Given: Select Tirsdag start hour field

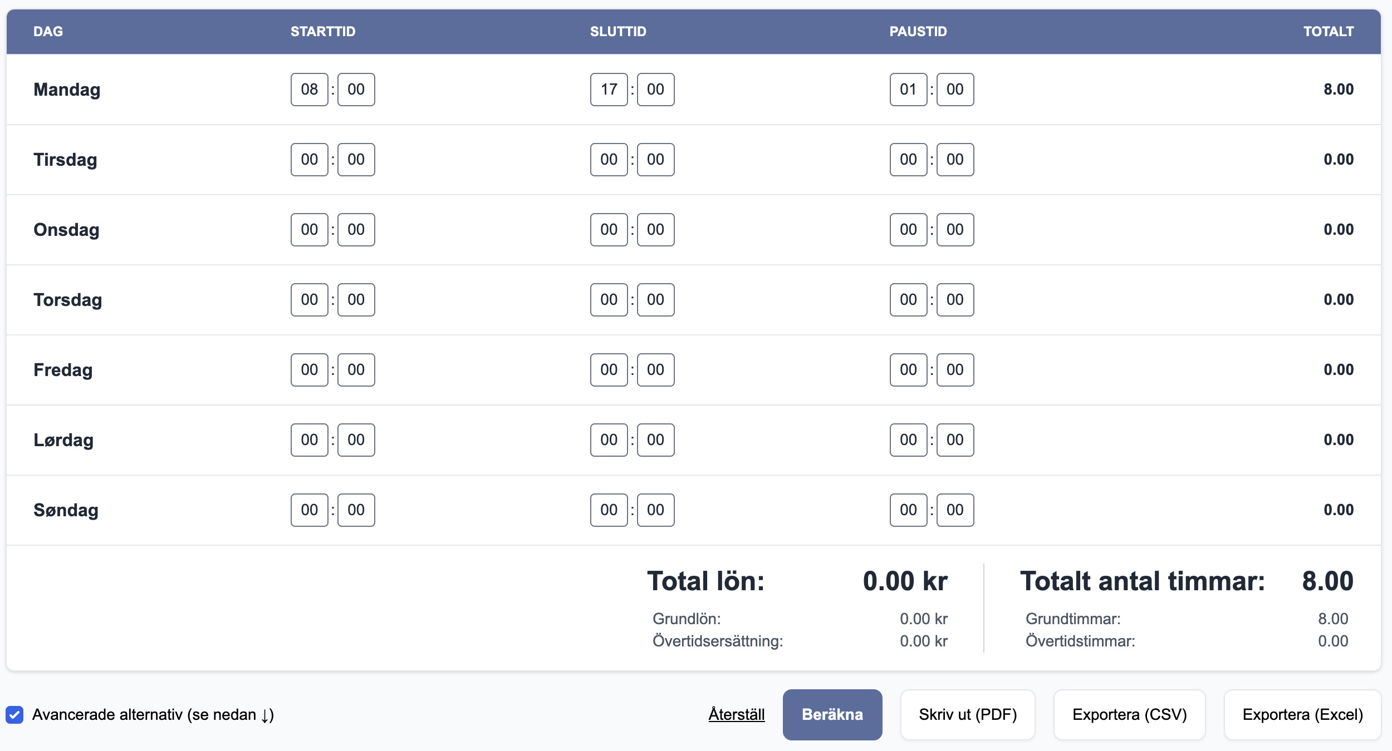Looking at the screenshot, I should pyautogui.click(x=310, y=160).
